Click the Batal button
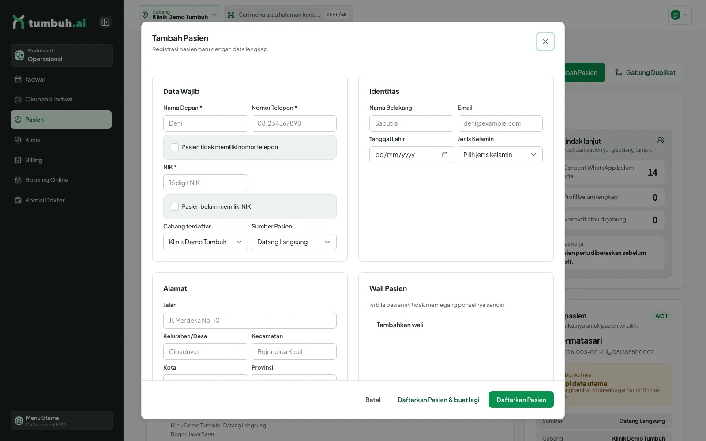This screenshot has height=441, width=706. [373, 400]
